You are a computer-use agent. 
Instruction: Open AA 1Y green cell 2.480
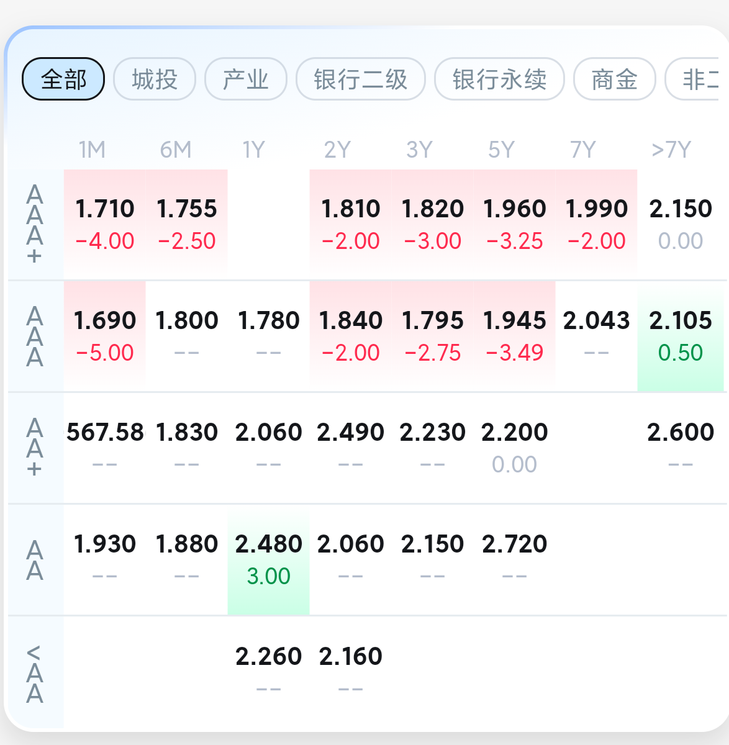point(269,559)
